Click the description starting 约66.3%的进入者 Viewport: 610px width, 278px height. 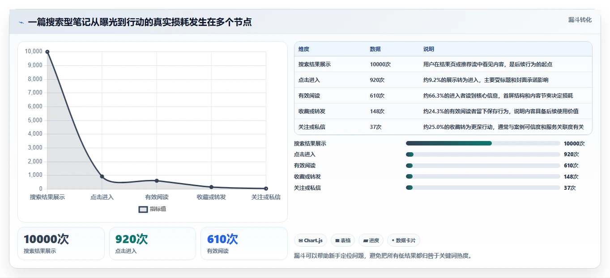click(x=498, y=96)
